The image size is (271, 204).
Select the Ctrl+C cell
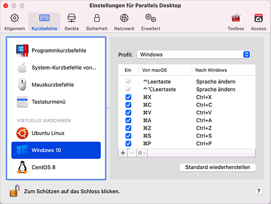204,105
